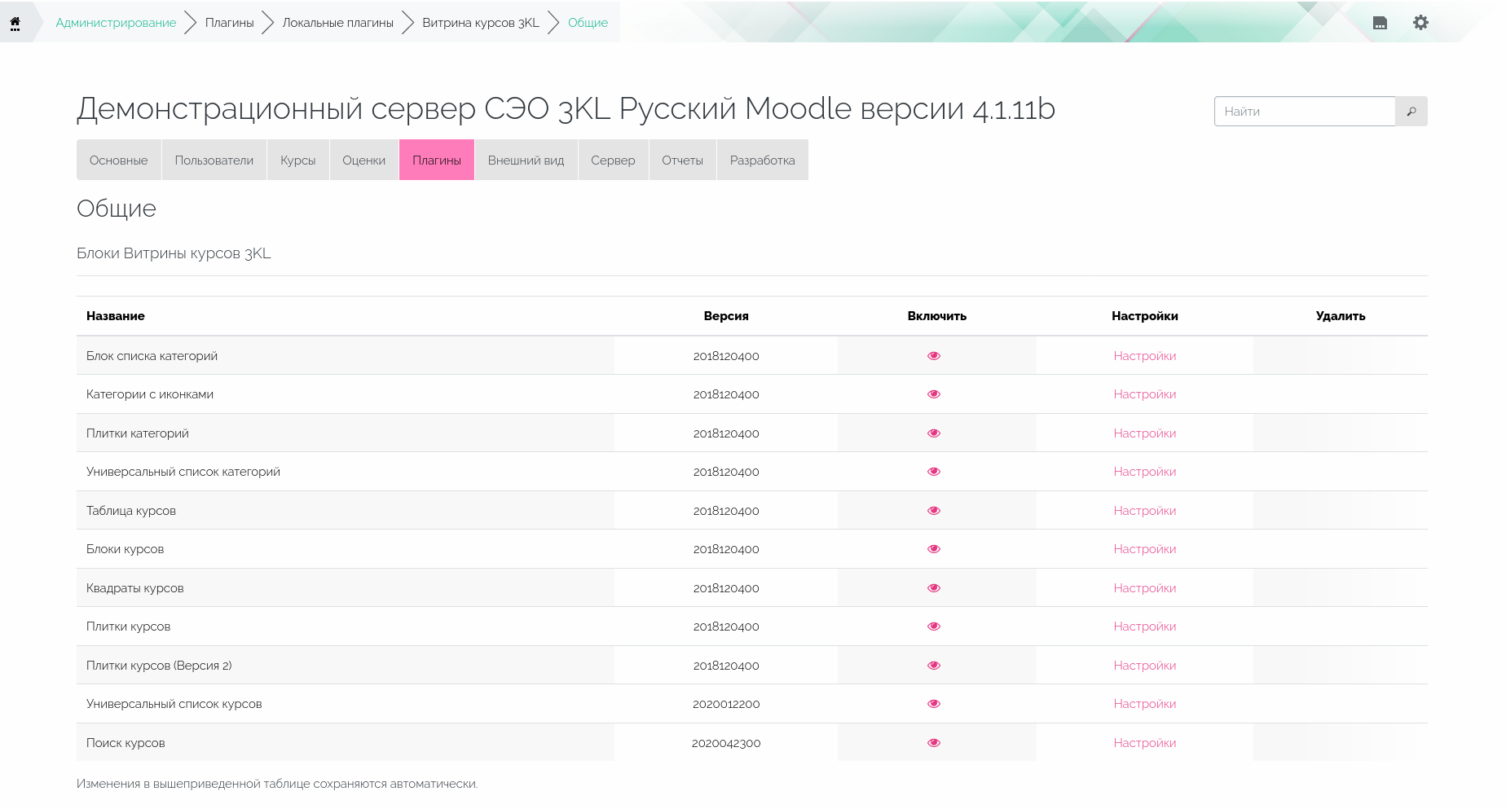
Task: Click the Общие breadcrumb item
Action: click(x=588, y=23)
